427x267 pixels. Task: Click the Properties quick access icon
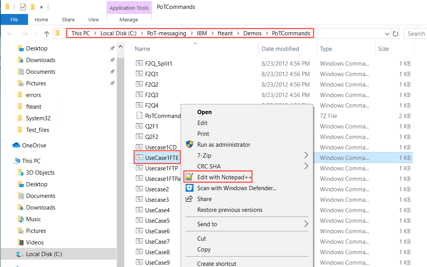[23, 7]
